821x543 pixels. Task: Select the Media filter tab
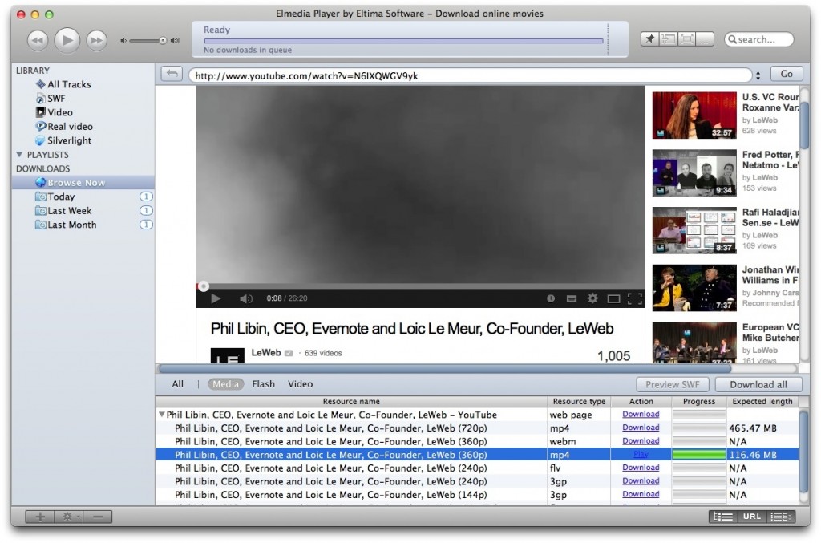pos(225,384)
